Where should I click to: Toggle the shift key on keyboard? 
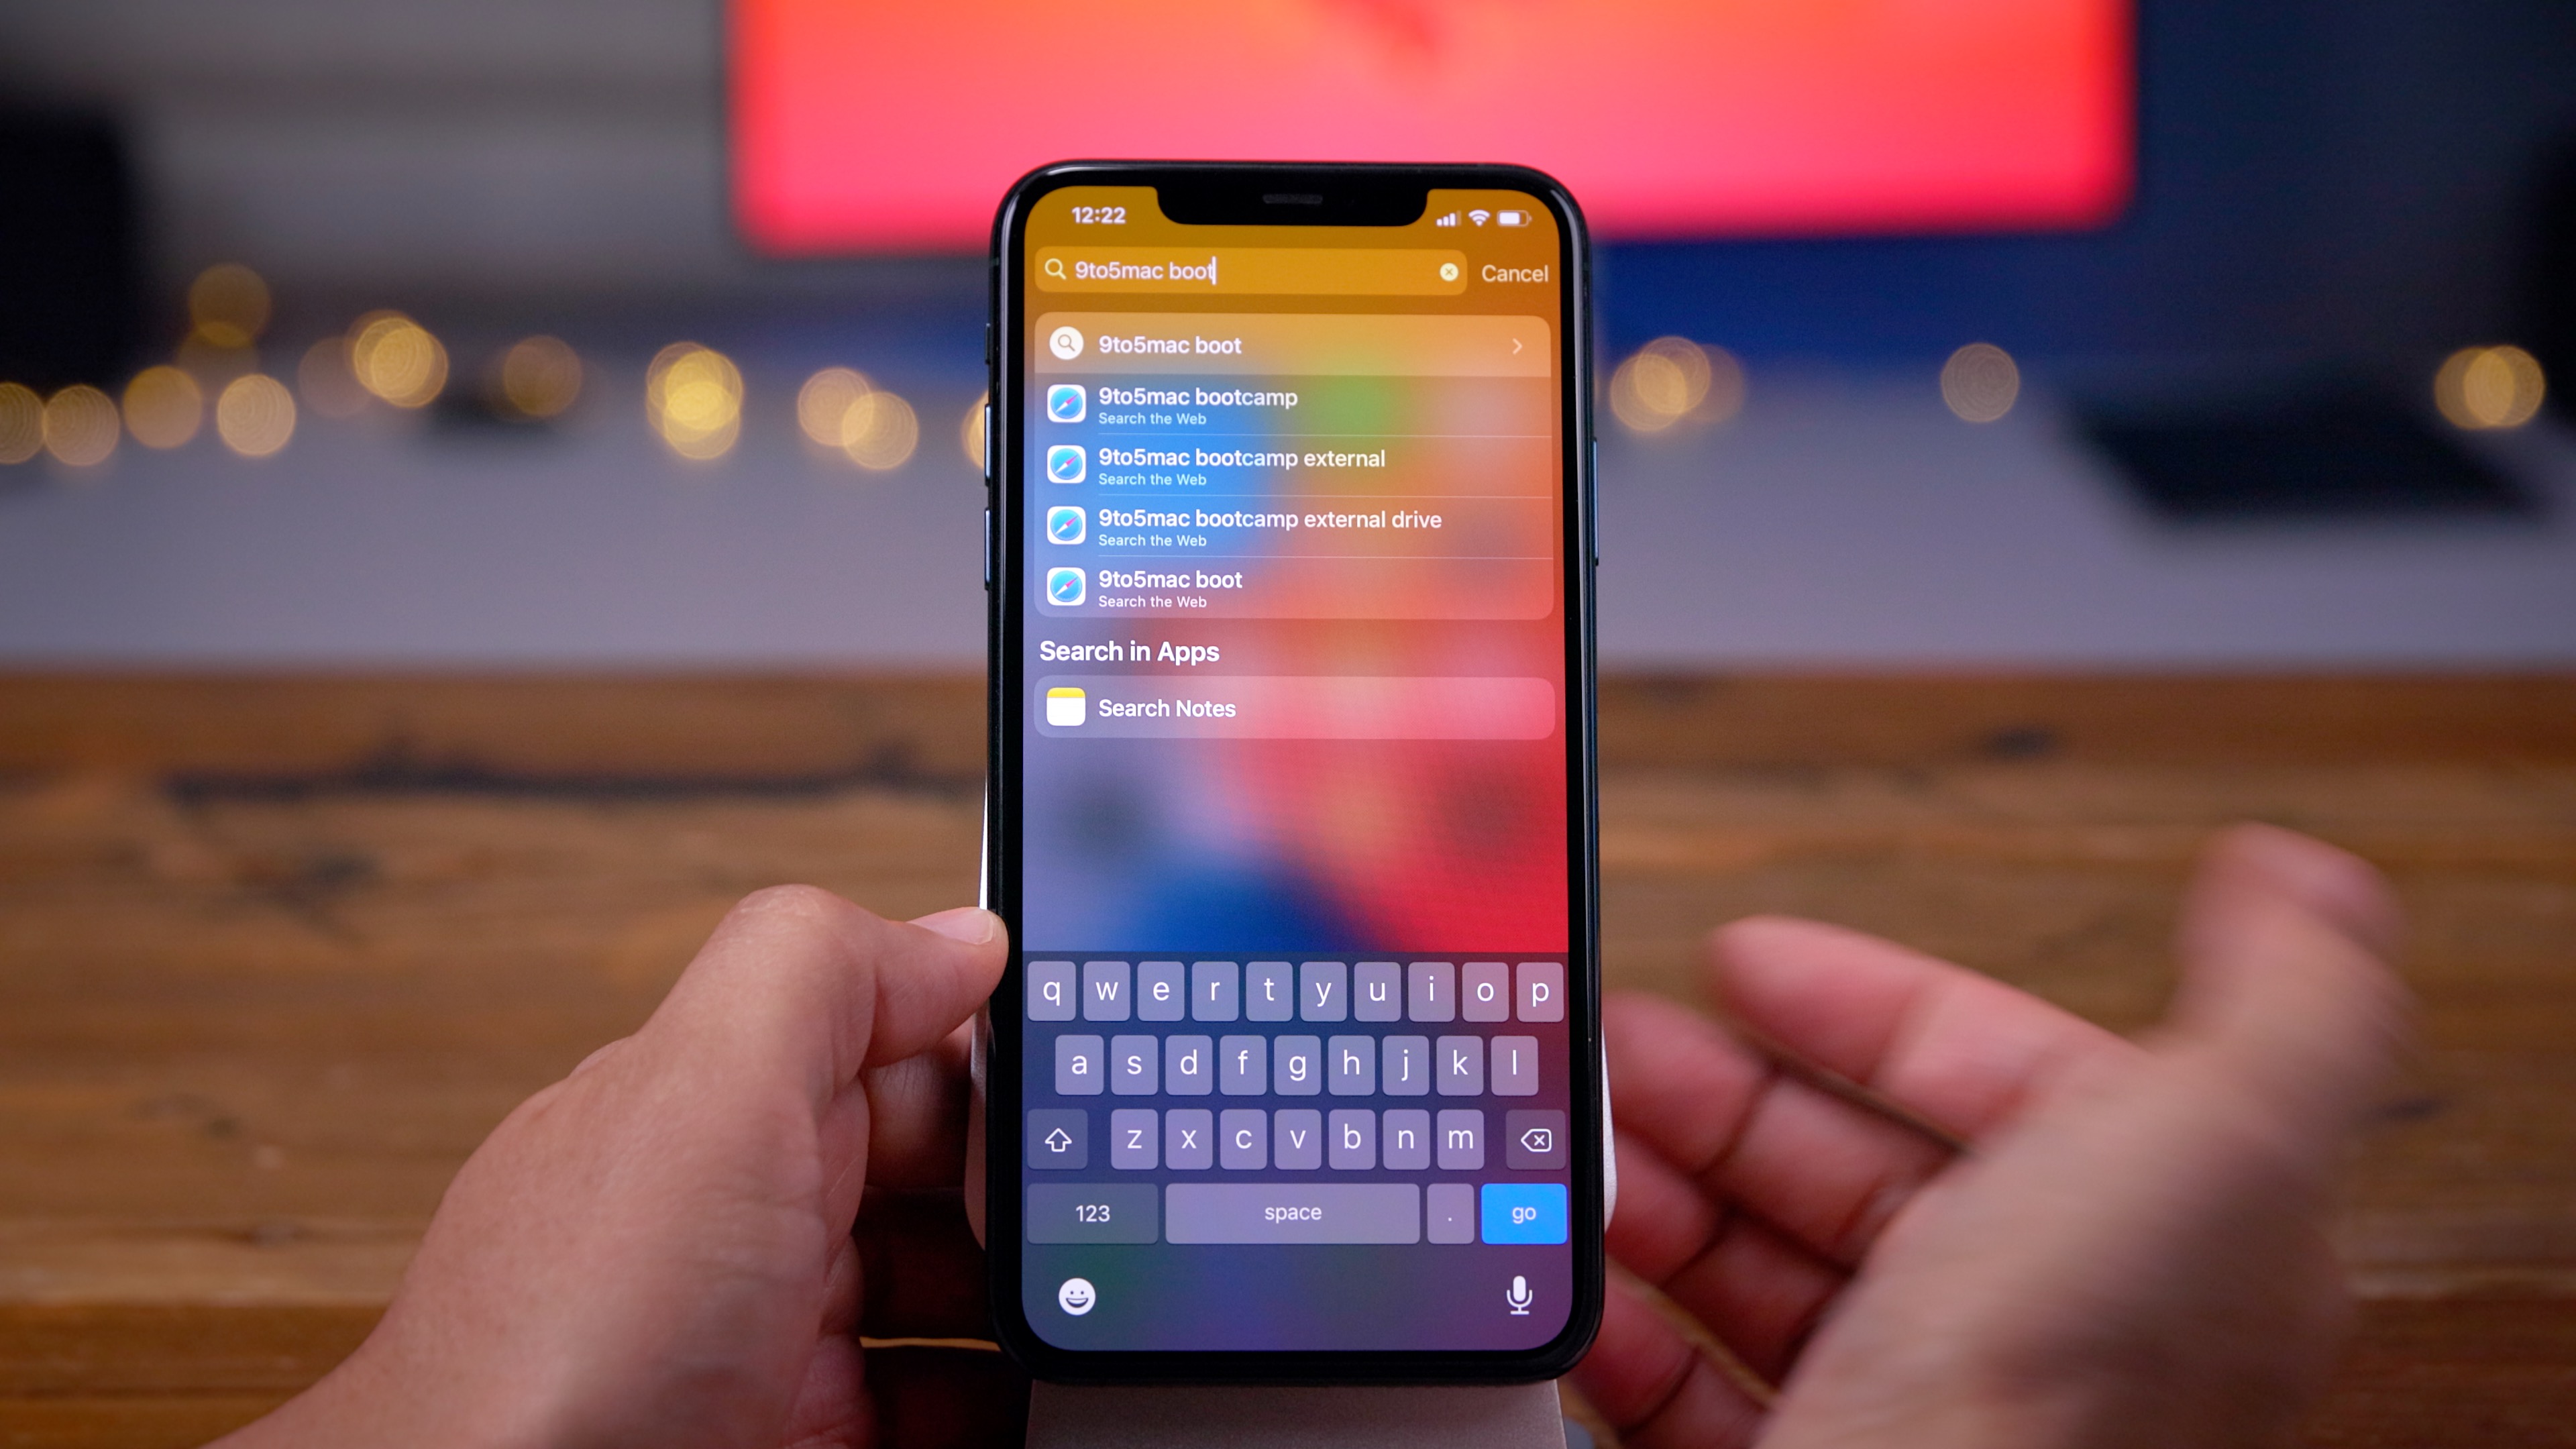tap(1057, 1138)
